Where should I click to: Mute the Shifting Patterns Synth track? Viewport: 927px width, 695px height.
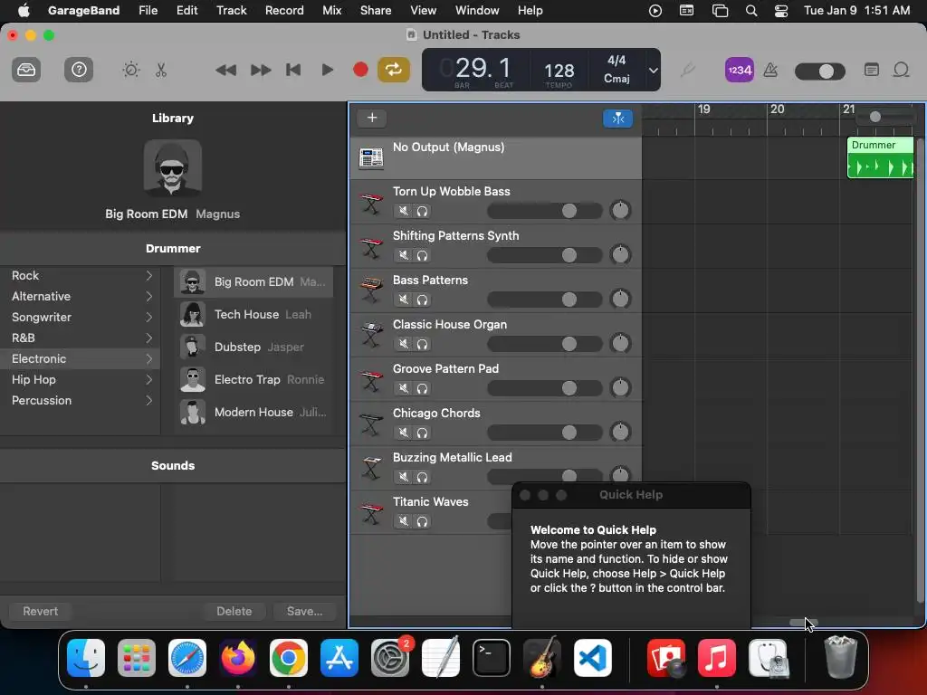[x=403, y=255]
